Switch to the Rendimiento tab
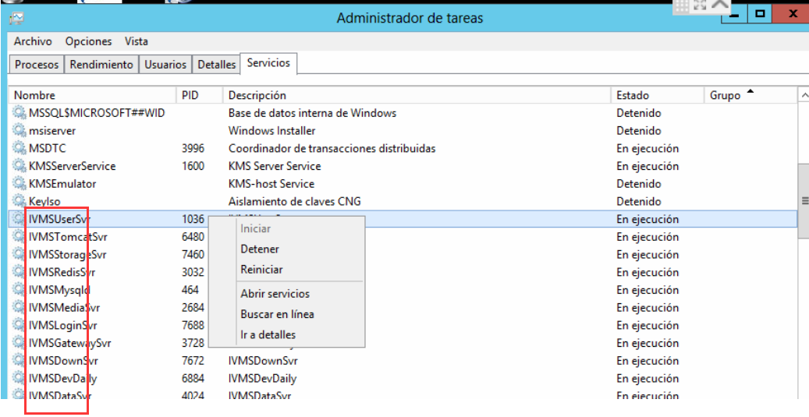This screenshot has height=417, width=809. click(101, 65)
